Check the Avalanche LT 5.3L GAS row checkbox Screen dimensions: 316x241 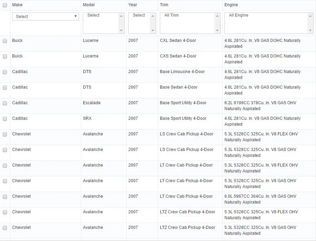tap(5, 181)
